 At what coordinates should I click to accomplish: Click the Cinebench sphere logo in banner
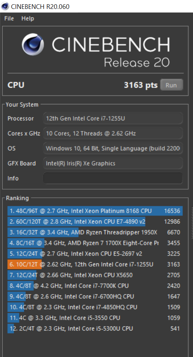[x=33, y=44]
